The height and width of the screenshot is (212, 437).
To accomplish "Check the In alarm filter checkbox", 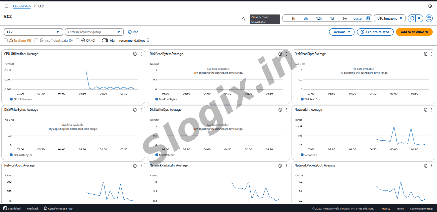I will coord(6,40).
